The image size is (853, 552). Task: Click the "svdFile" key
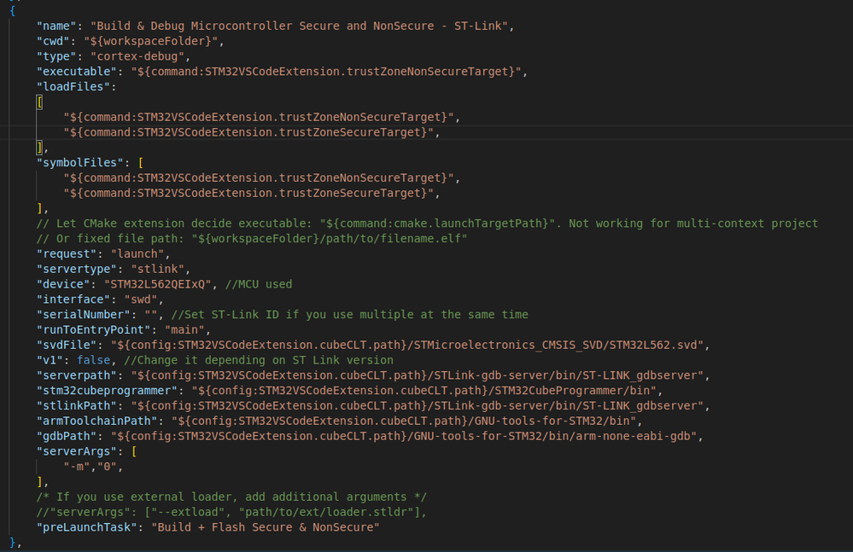[x=67, y=346]
